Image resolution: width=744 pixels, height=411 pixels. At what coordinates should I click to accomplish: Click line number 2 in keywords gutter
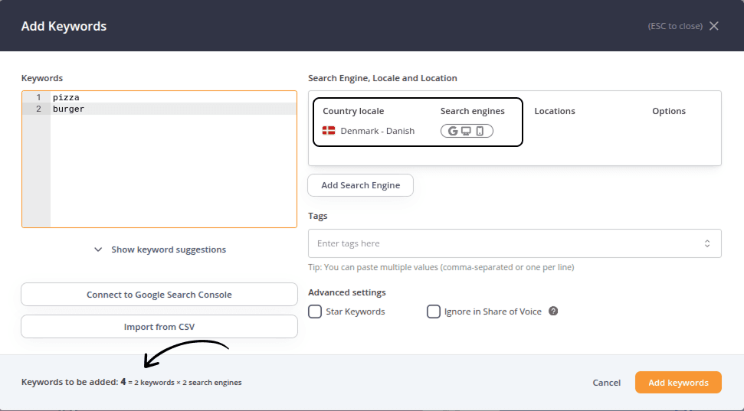[38, 109]
